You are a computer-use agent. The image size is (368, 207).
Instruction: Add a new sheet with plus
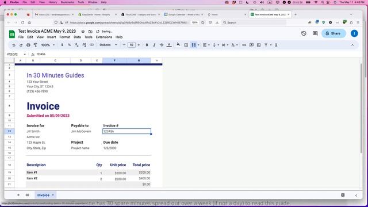(18, 195)
